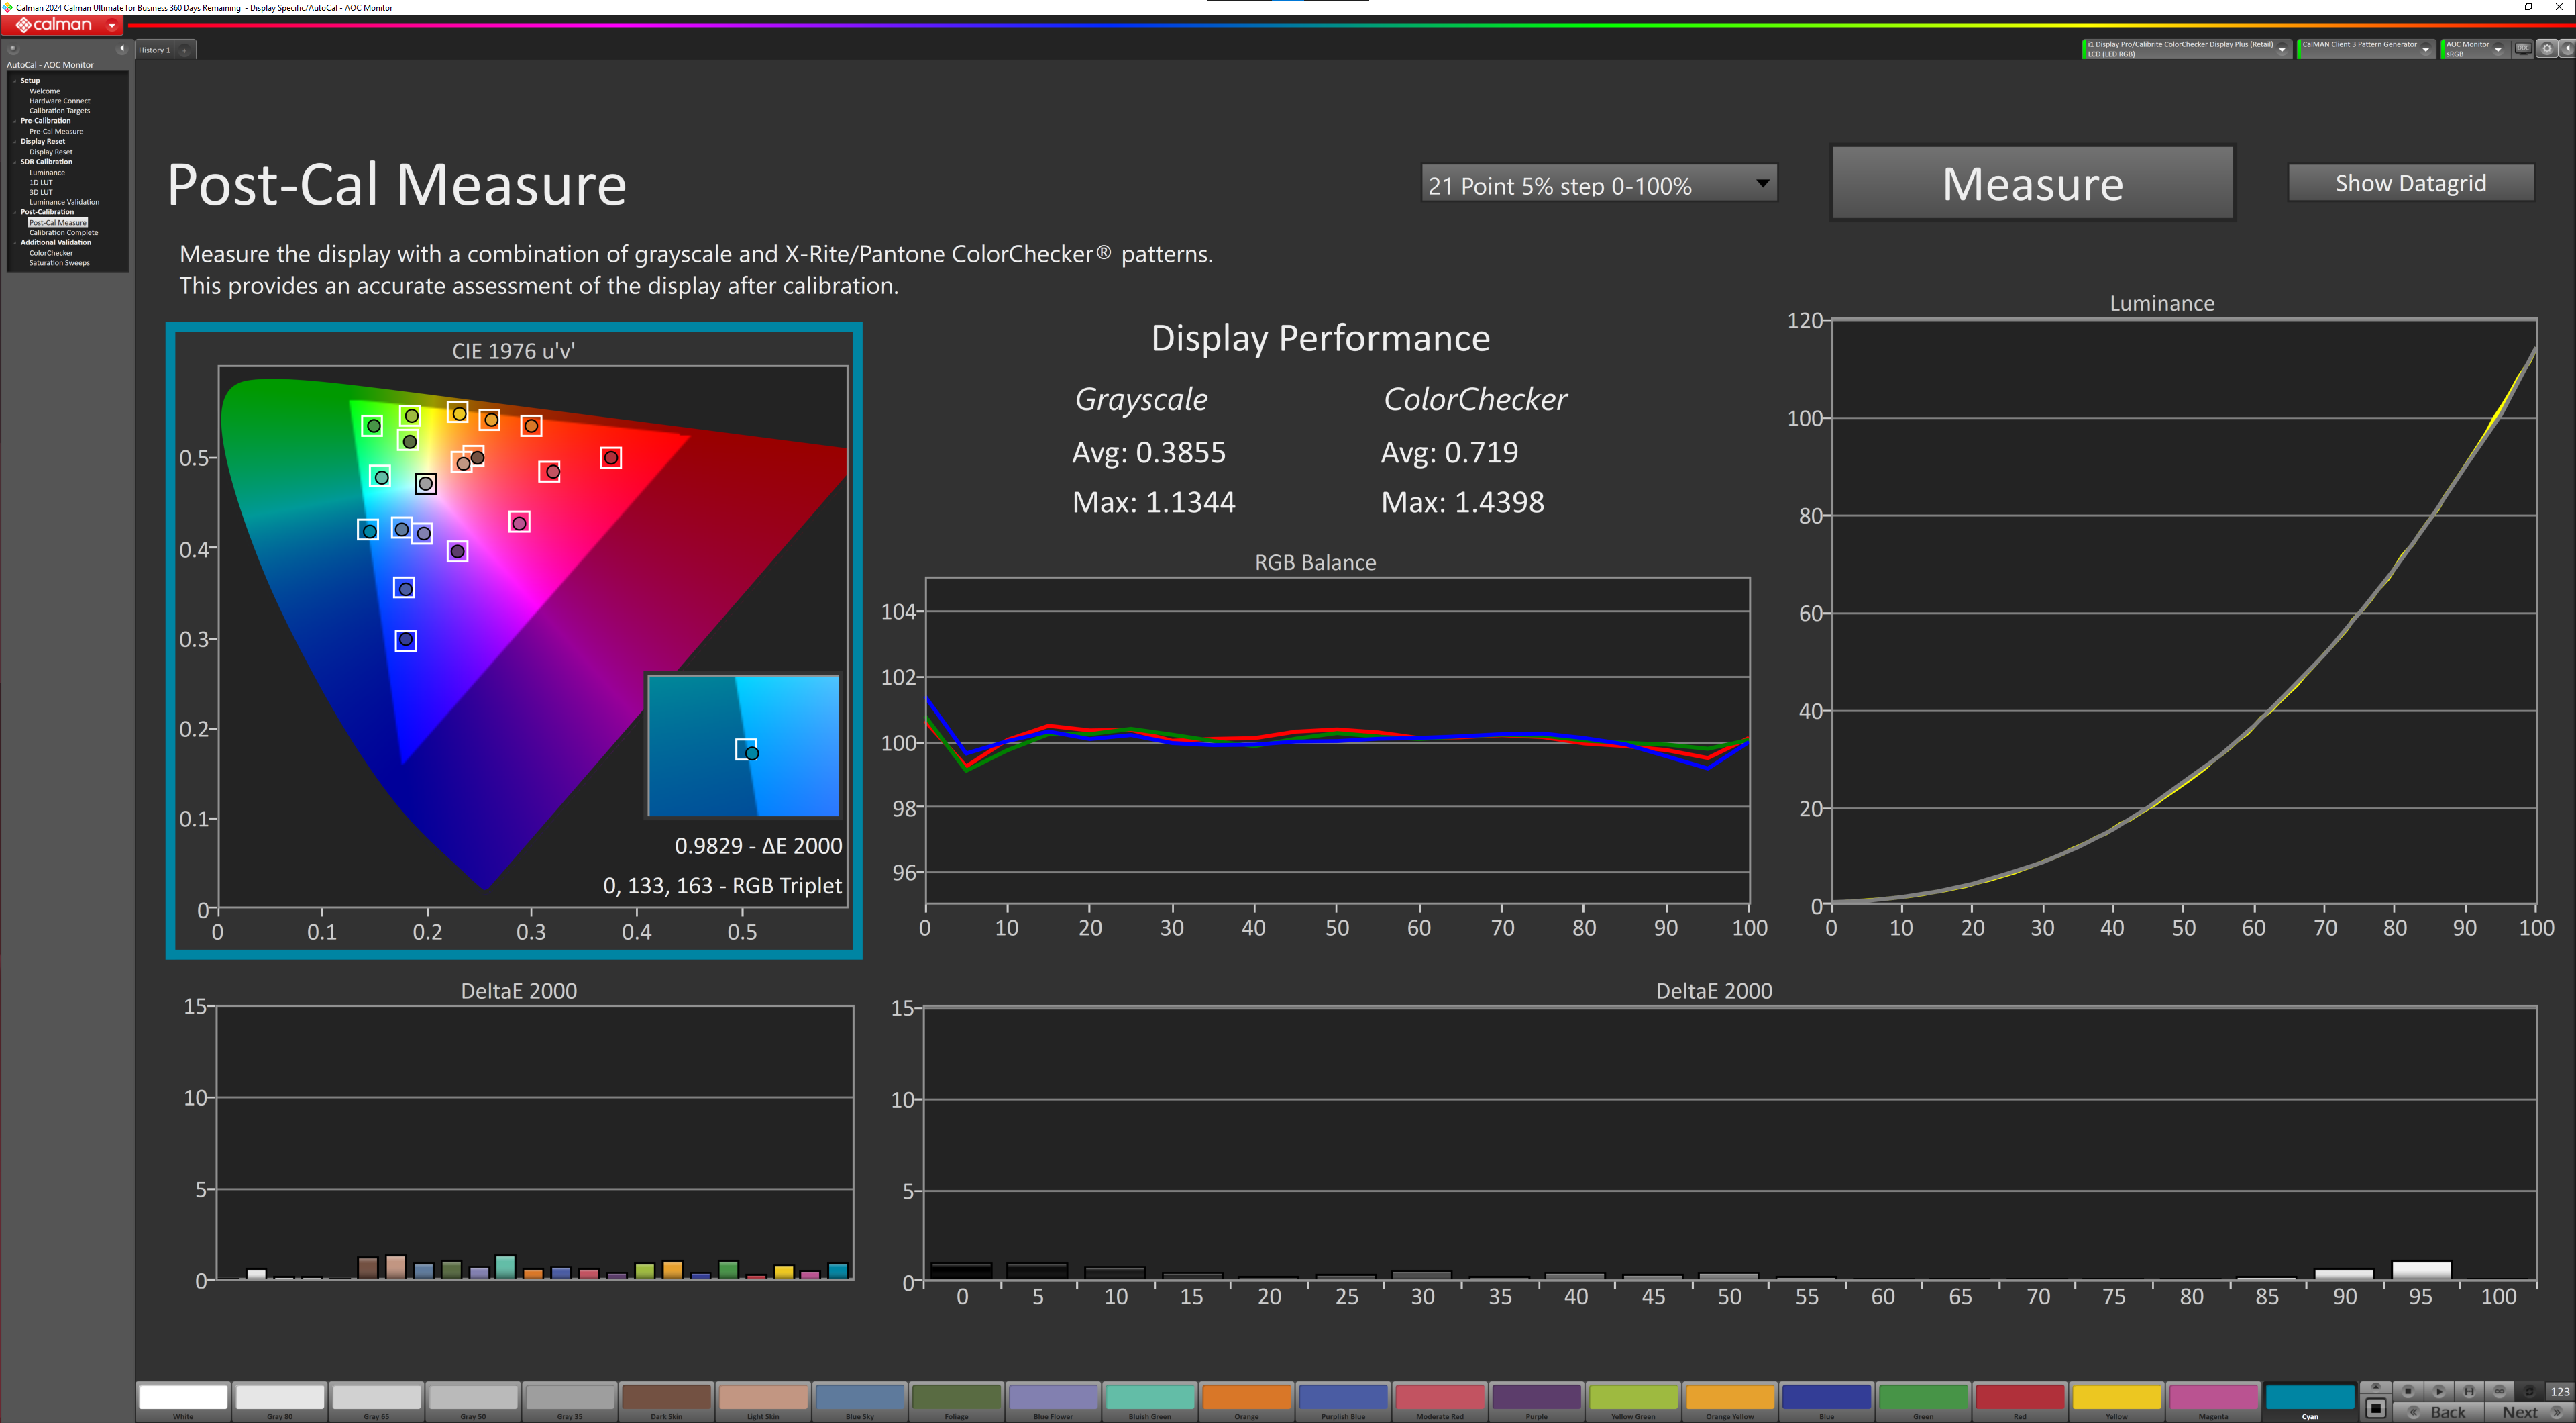Click the play continuous read icon
This screenshot has width=2576, height=1423.
click(x=2439, y=1392)
